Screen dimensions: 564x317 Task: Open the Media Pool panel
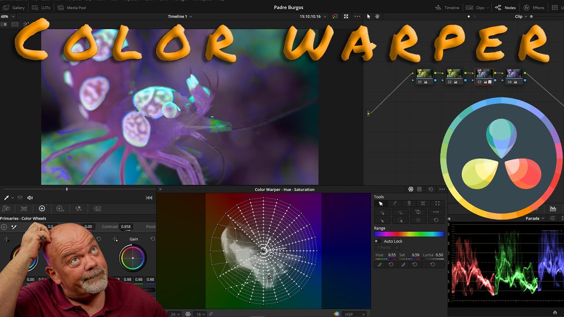pos(72,8)
